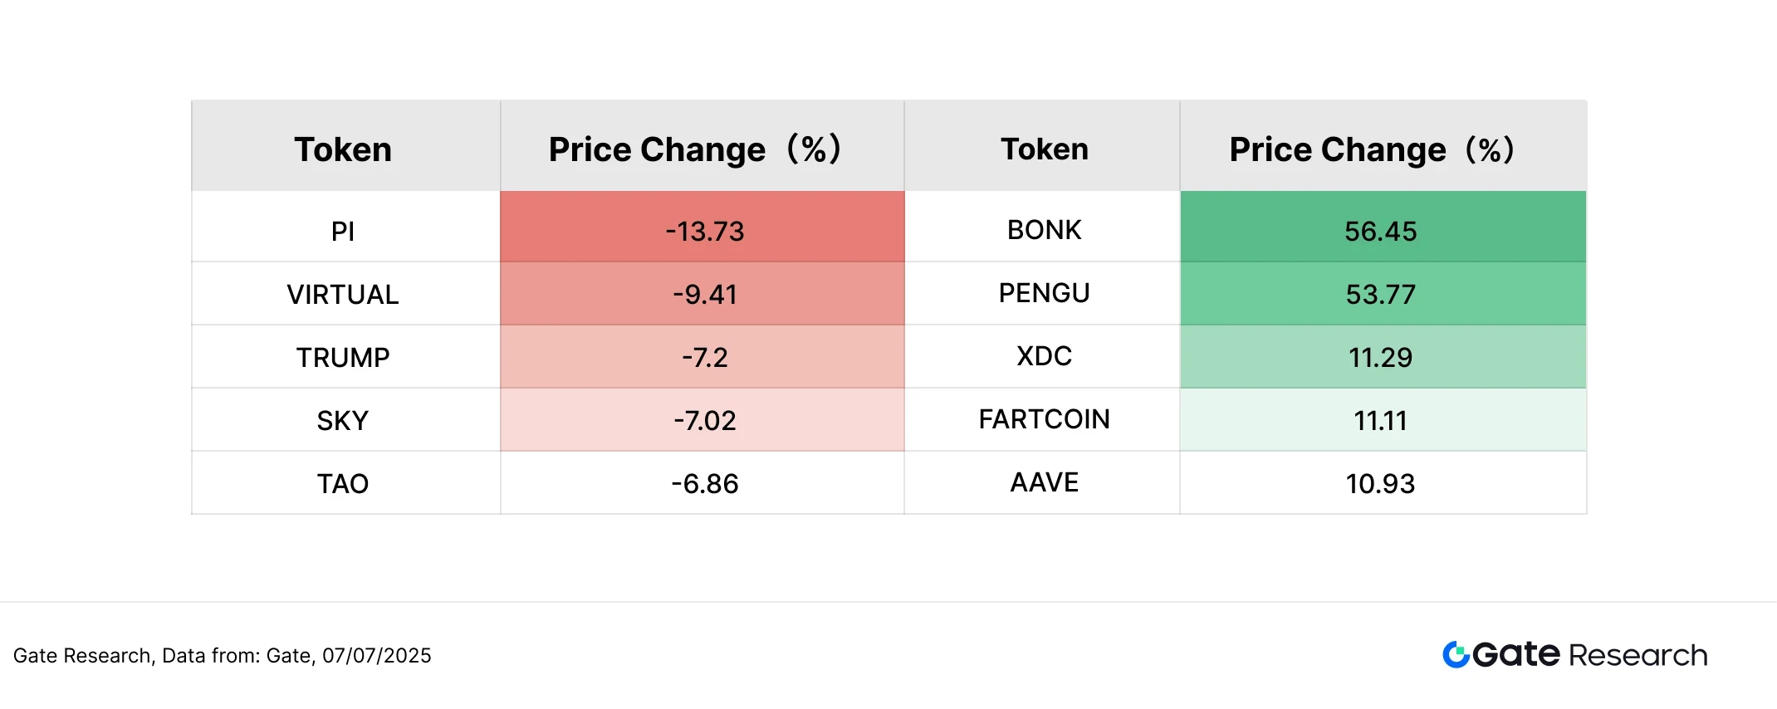Click the red -13.73 price change cell
Viewport: 1777px width, 709px height.
pos(704,231)
